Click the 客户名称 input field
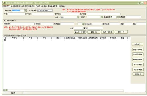This screenshot has height=96, width=147. (x=43, y=14)
